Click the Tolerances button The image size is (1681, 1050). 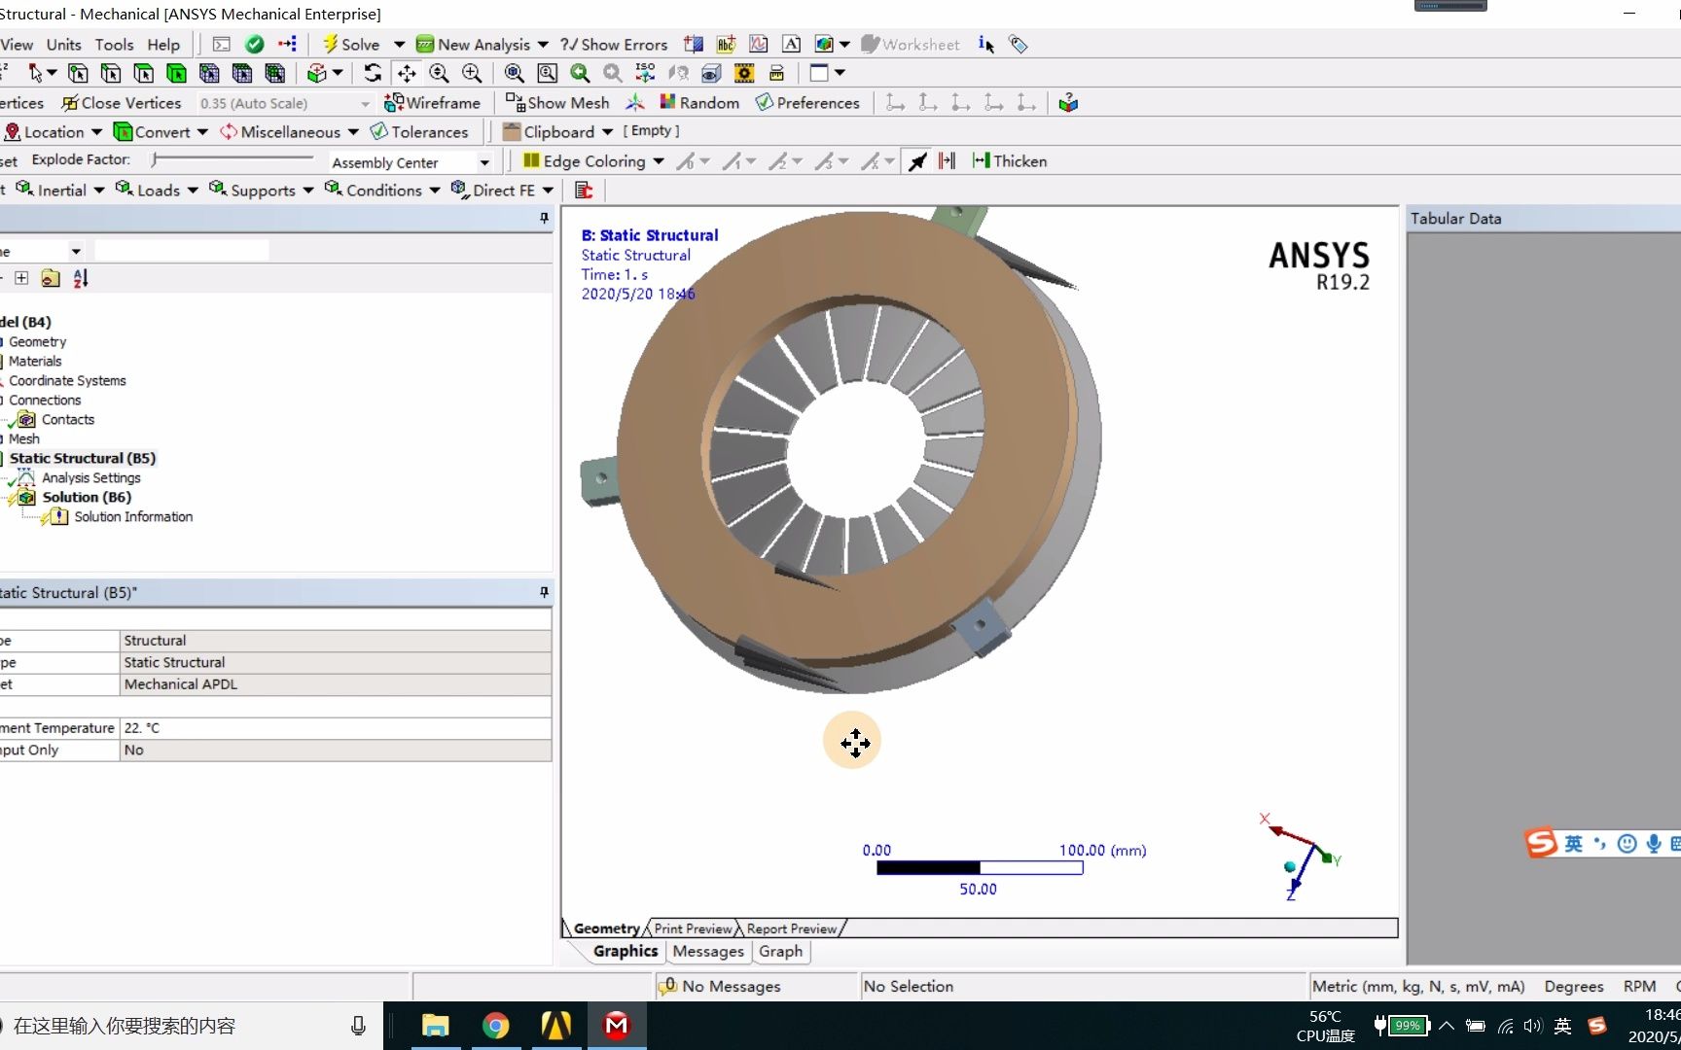tap(419, 132)
